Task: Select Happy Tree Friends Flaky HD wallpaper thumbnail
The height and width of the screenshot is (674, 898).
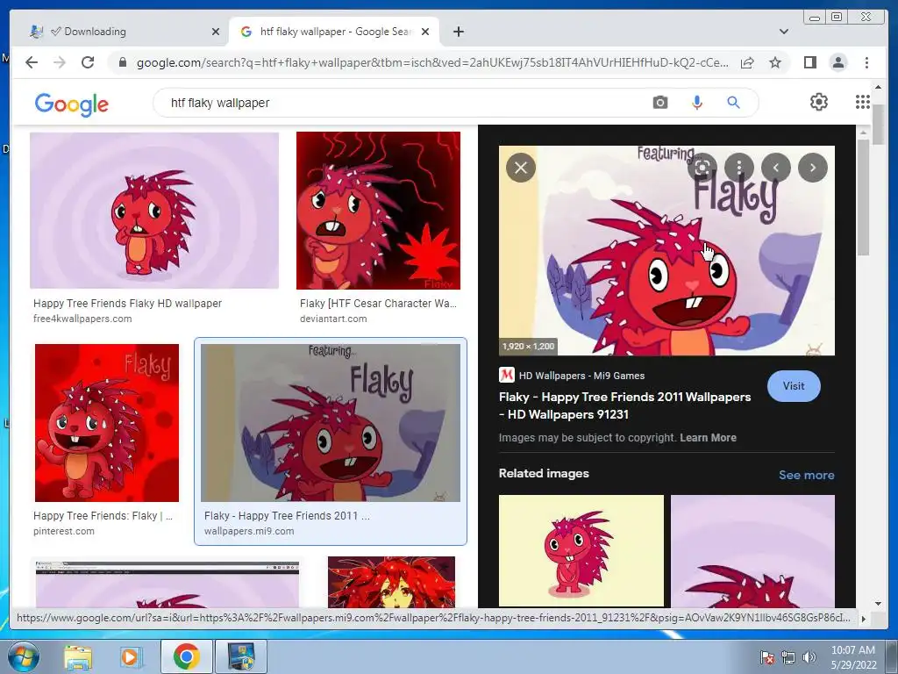Action: [x=154, y=211]
